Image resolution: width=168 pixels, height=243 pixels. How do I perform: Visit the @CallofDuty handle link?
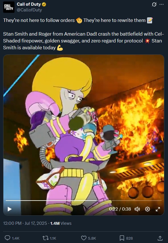(x=29, y=10)
